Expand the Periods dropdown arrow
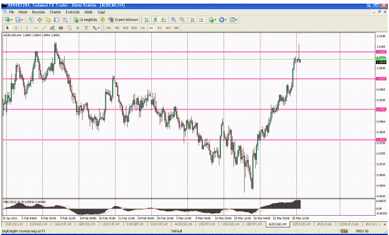 (225, 20)
